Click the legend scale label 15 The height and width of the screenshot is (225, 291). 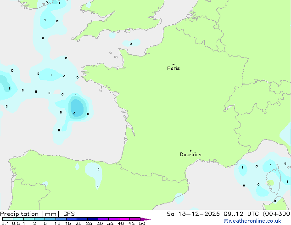[68, 223]
